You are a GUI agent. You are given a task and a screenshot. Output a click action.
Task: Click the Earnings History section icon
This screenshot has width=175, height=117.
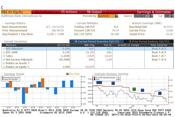(x=3, y=23)
